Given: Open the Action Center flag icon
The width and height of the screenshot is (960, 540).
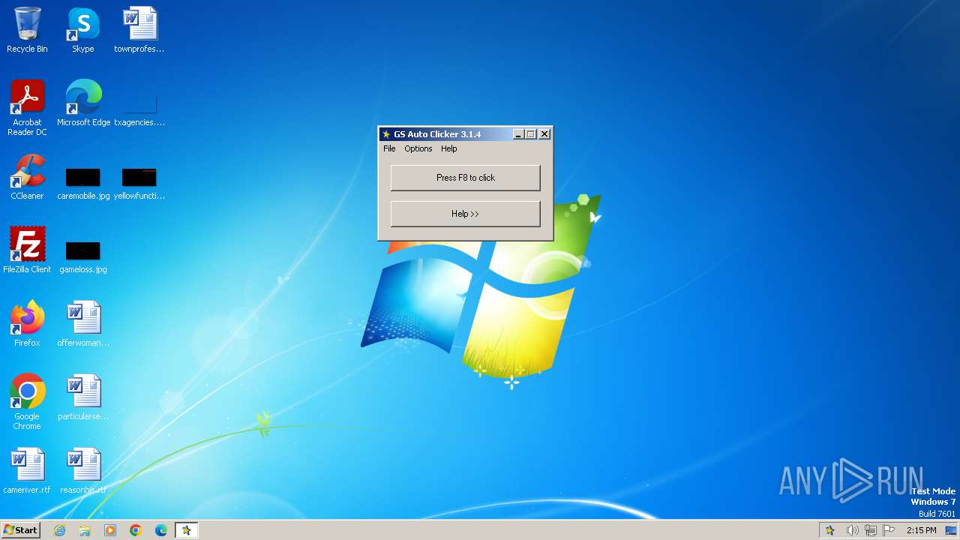Looking at the screenshot, I should tap(889, 530).
